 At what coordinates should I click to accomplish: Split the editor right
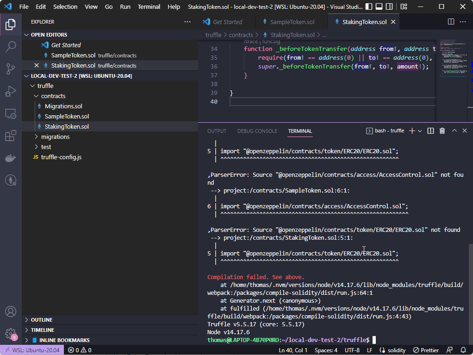coord(451,22)
